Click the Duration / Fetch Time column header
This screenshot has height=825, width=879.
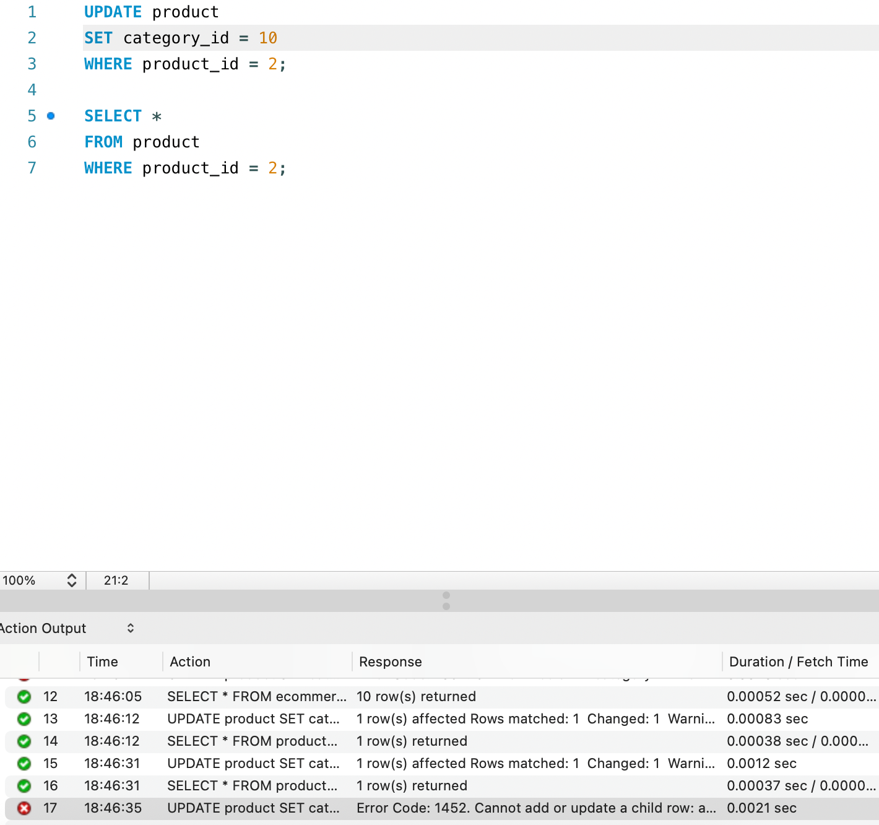pos(799,661)
